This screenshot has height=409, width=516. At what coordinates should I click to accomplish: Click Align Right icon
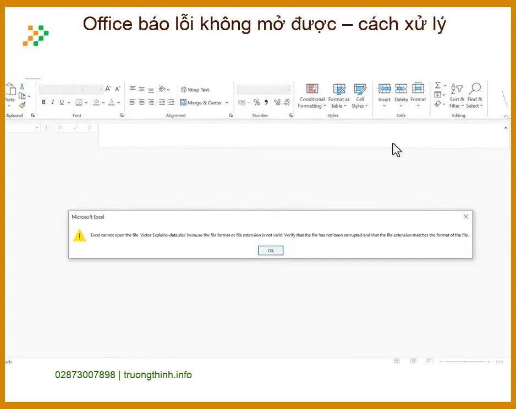pyautogui.click(x=151, y=103)
